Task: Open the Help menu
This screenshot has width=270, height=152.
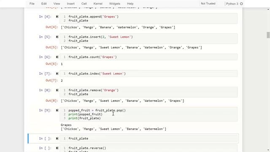Action: click(x=130, y=4)
